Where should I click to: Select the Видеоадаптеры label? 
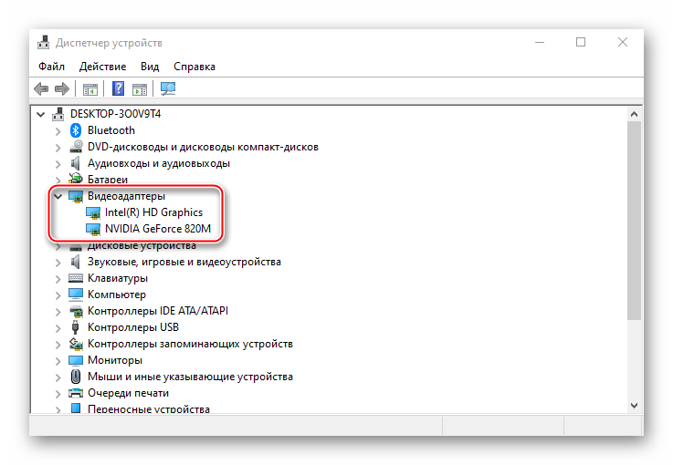[126, 196]
